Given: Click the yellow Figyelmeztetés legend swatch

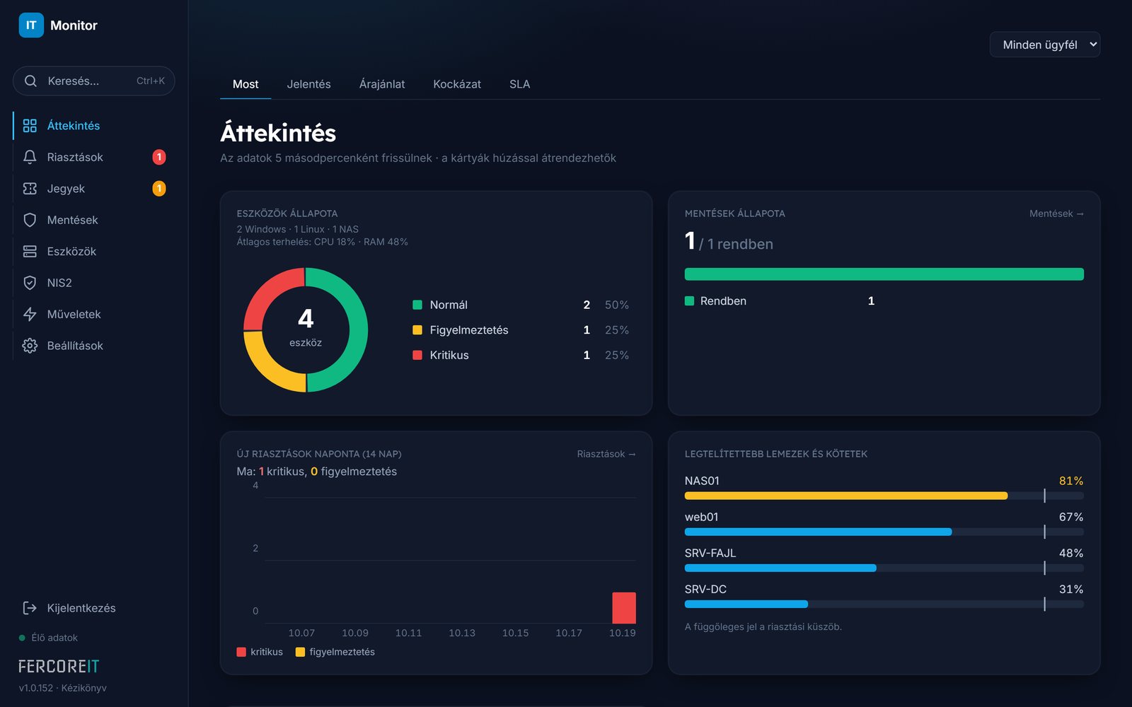Looking at the screenshot, I should [x=417, y=330].
